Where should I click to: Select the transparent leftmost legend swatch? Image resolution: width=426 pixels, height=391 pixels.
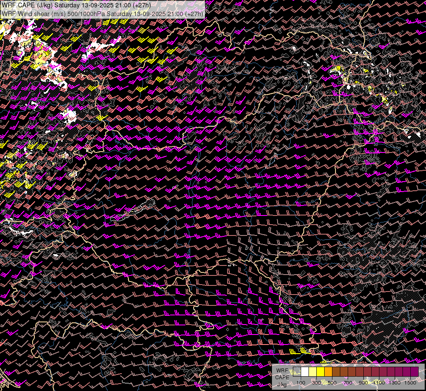pos(297,371)
